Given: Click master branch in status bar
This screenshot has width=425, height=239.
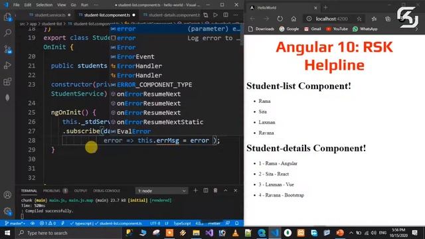Looking at the screenshot, I should click(15, 223).
